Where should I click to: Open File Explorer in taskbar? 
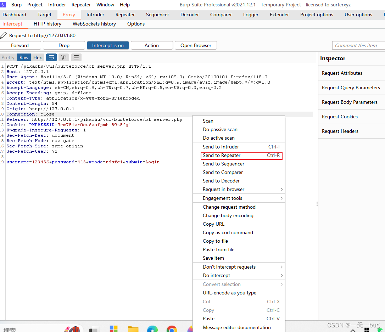click(133, 329)
